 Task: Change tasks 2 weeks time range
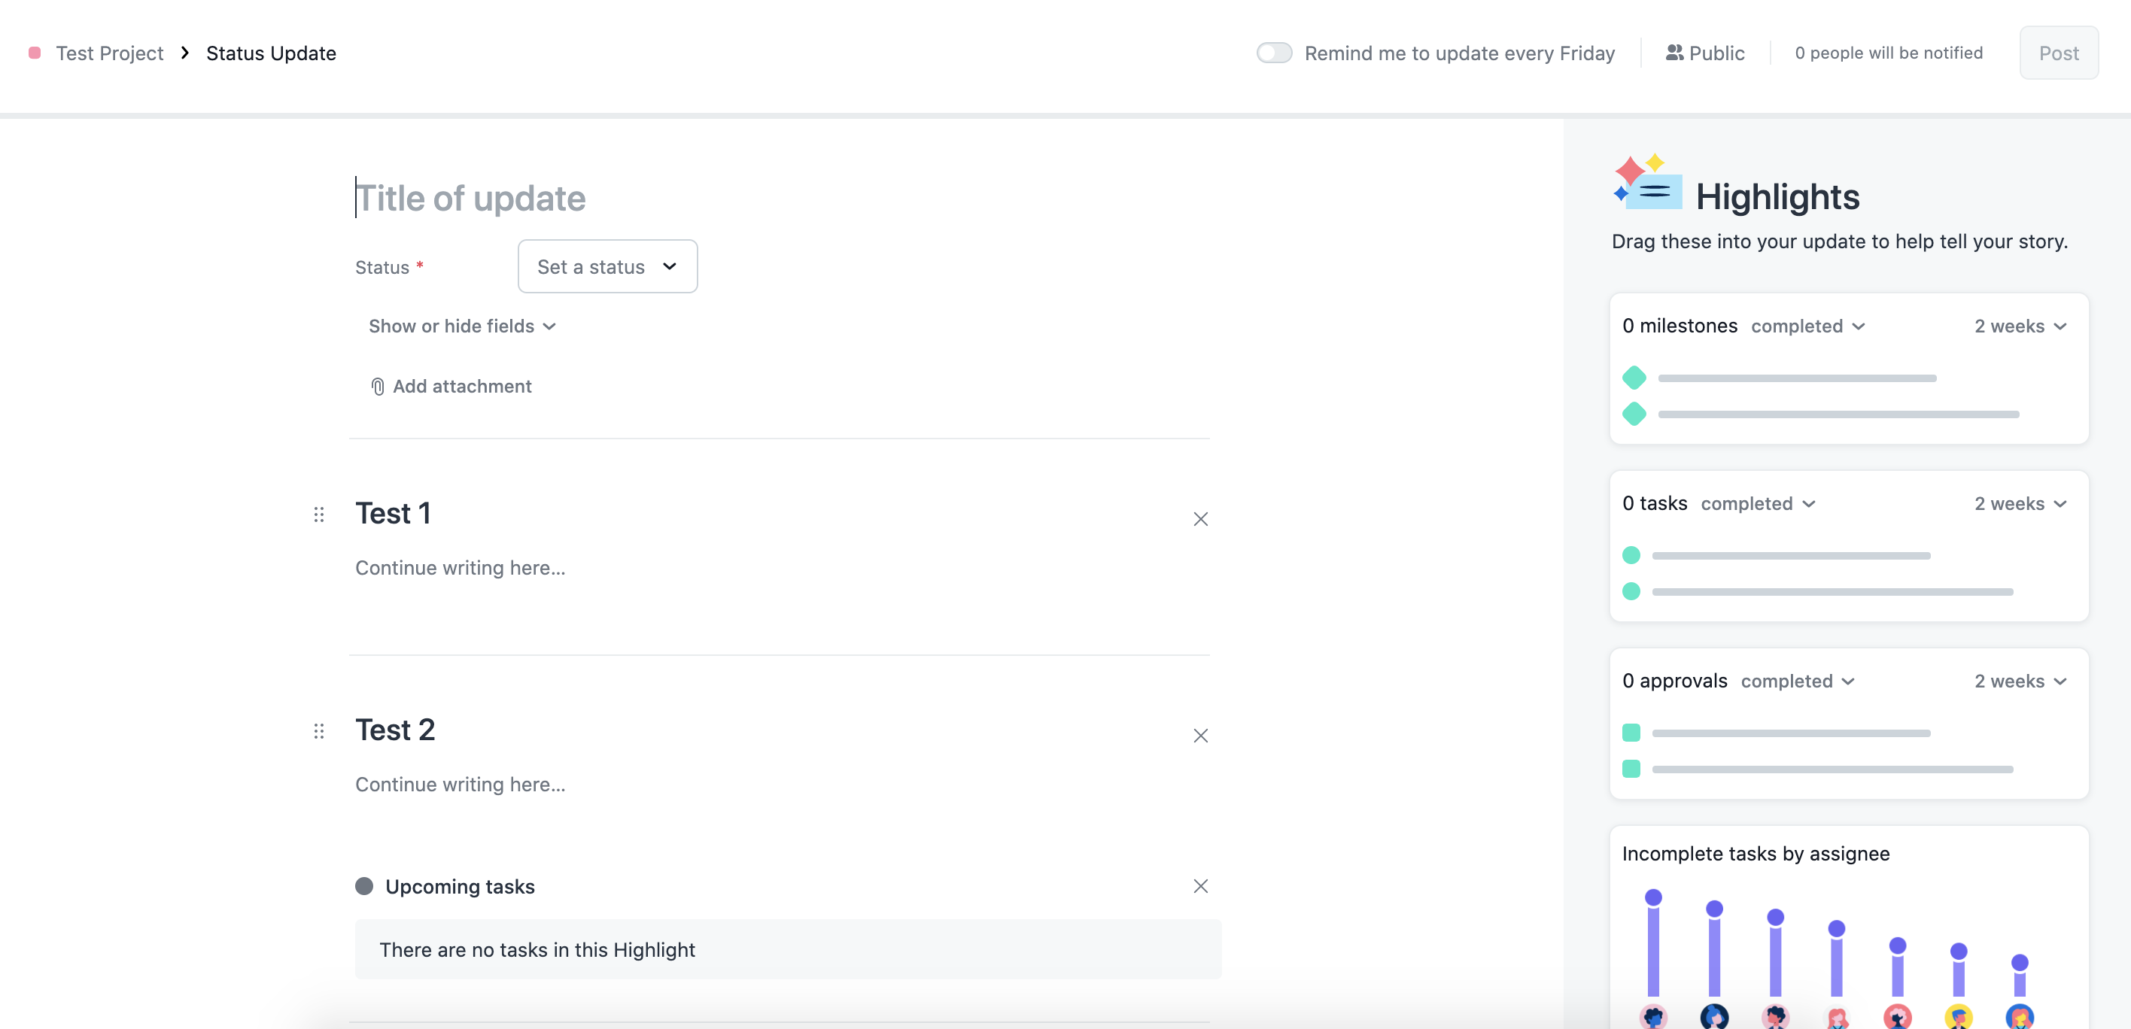(x=2020, y=504)
